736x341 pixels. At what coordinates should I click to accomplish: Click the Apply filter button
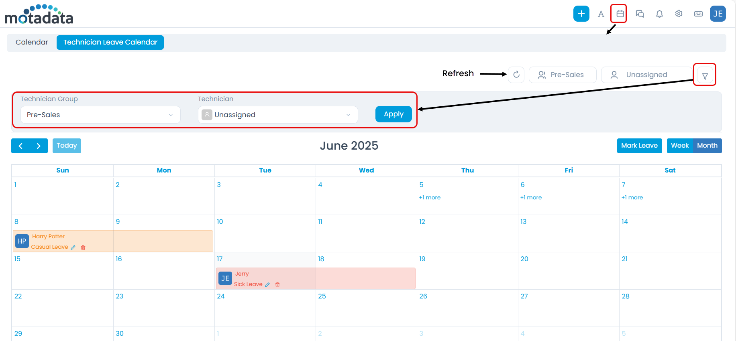393,114
